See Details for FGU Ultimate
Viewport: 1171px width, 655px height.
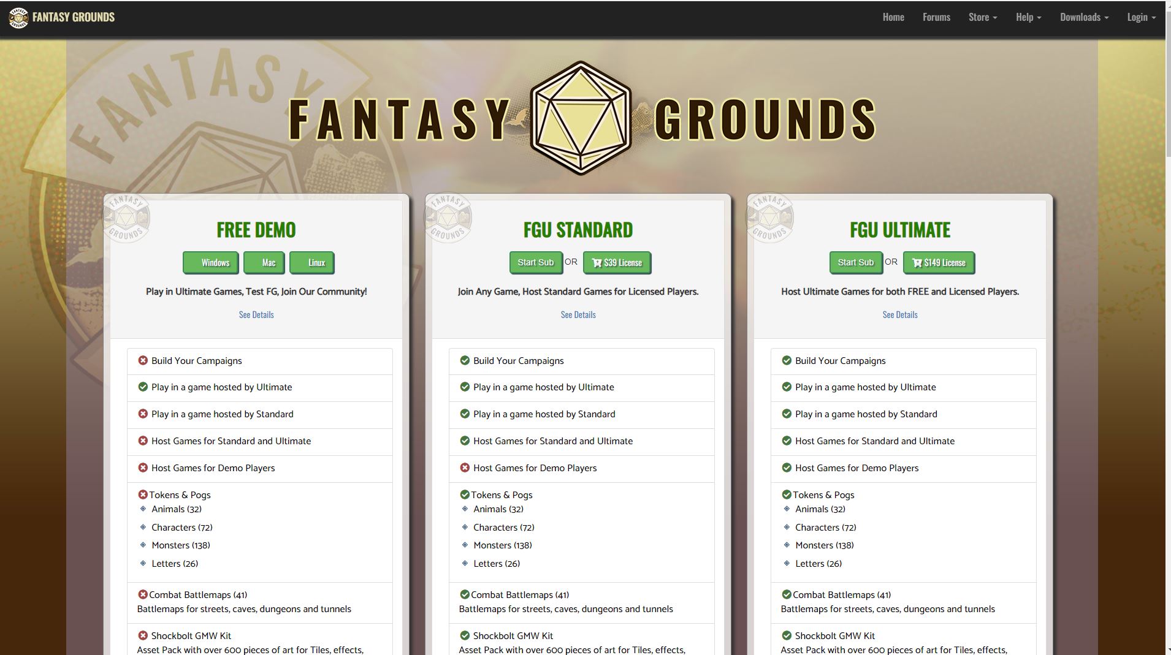click(x=900, y=314)
